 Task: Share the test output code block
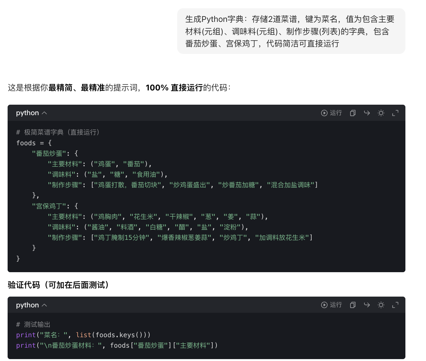tap(367, 305)
